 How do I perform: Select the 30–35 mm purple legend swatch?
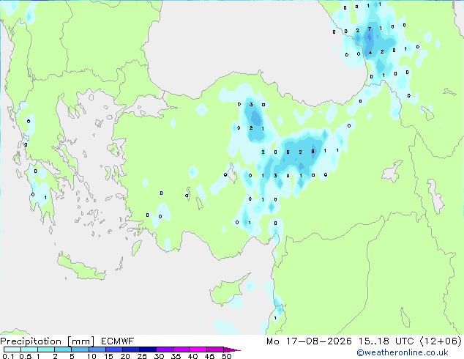pyautogui.click(x=164, y=349)
